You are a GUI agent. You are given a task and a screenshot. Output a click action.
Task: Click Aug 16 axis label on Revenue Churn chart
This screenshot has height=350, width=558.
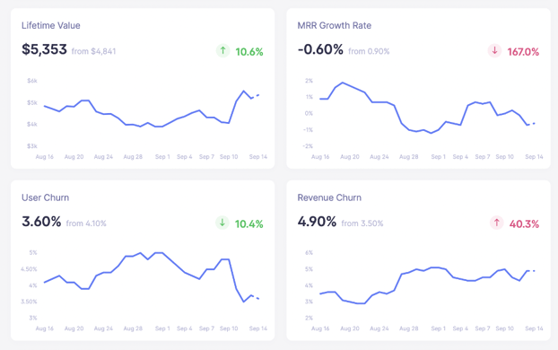(x=320, y=328)
